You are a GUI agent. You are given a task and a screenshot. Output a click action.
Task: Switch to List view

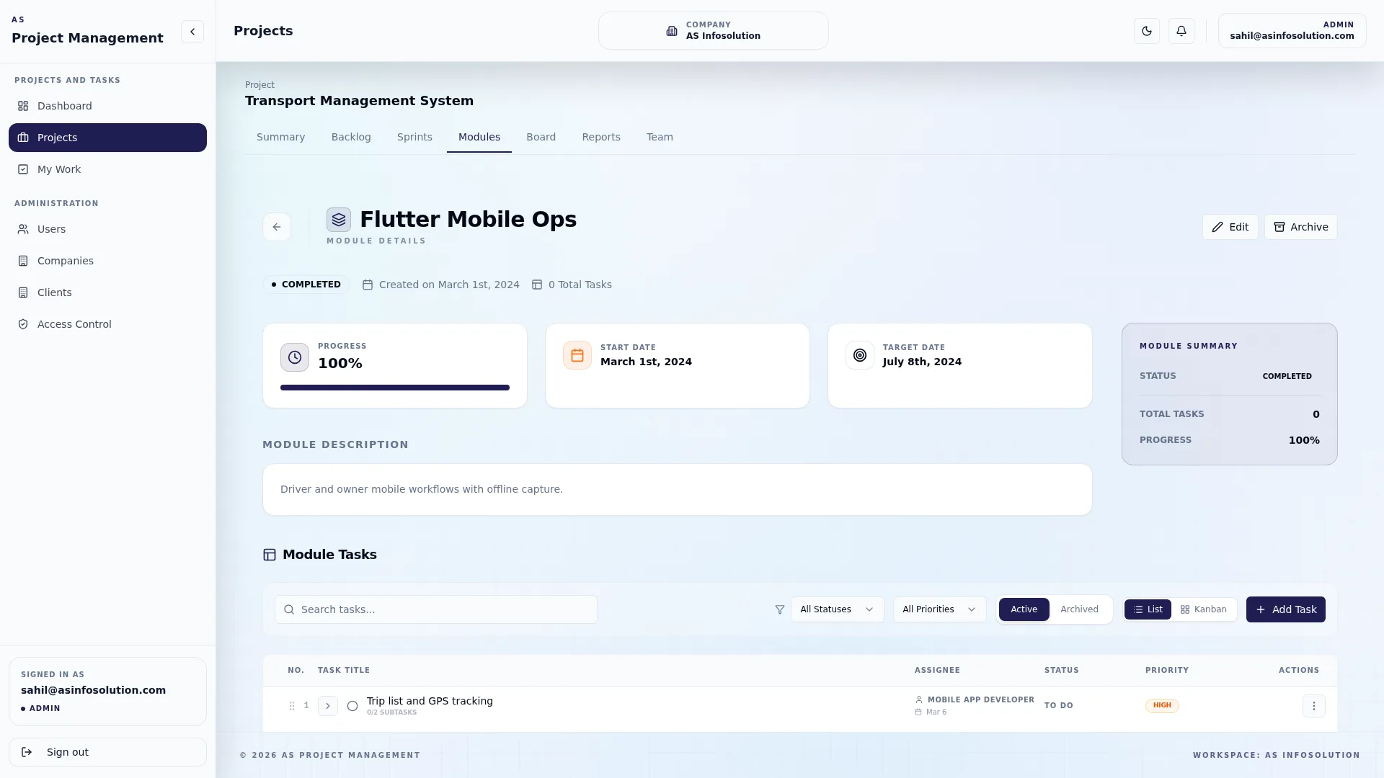(1148, 609)
